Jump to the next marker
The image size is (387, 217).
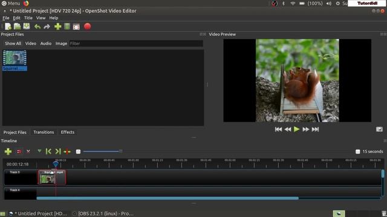58,151
